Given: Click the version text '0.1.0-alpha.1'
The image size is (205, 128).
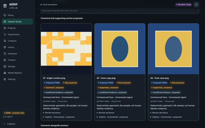Looking at the screenshot, I should tap(8, 117).
